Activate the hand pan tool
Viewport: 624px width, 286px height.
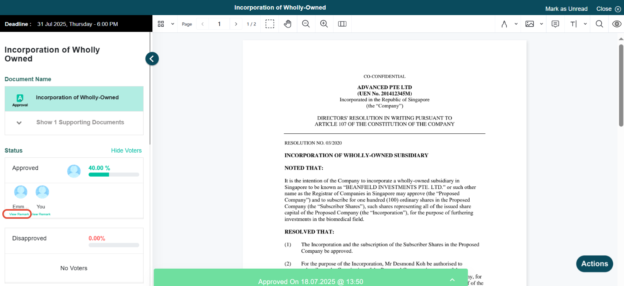(287, 24)
